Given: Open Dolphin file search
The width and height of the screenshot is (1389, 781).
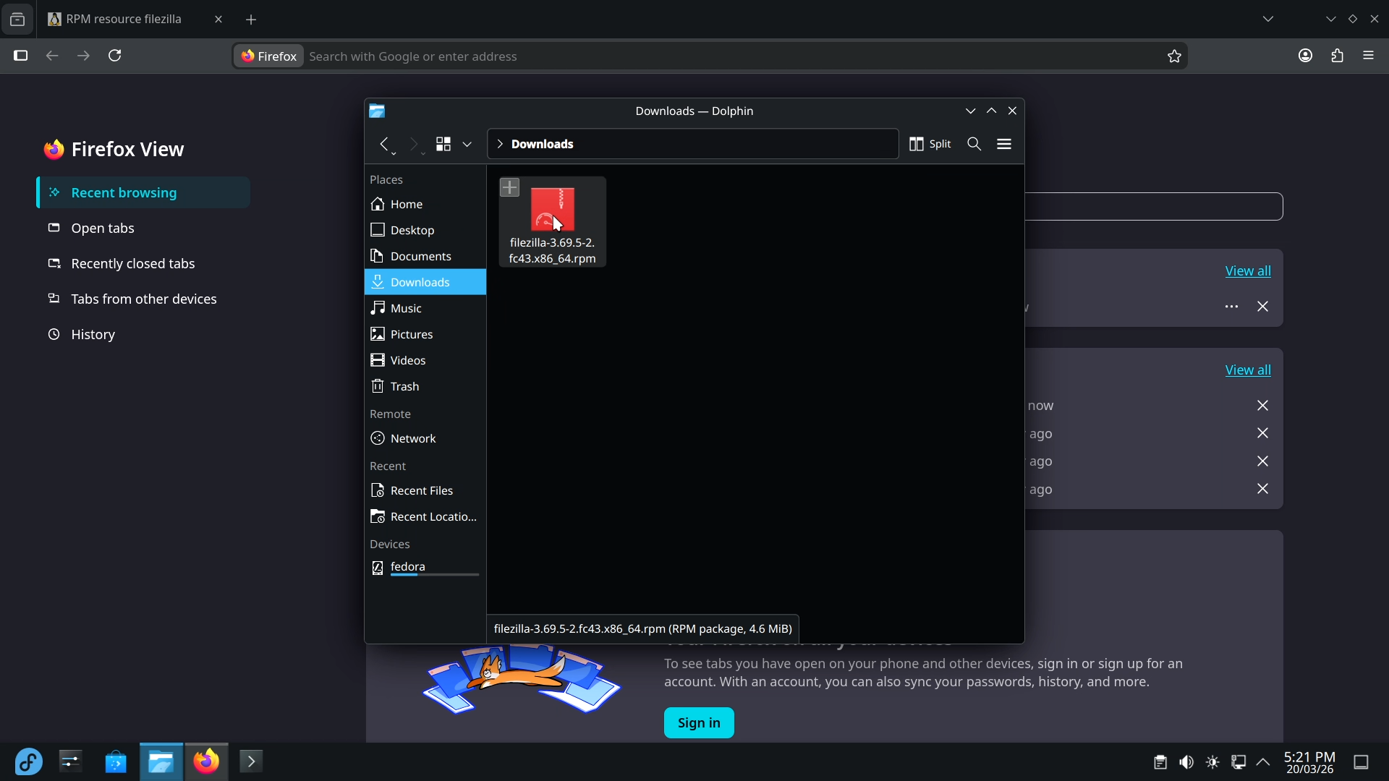Looking at the screenshot, I should 974,144.
